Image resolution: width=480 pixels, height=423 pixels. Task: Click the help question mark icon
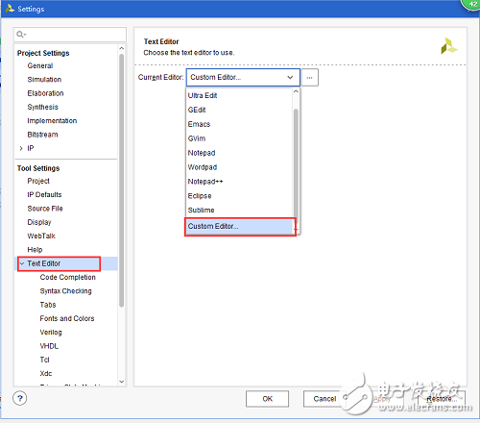point(20,398)
